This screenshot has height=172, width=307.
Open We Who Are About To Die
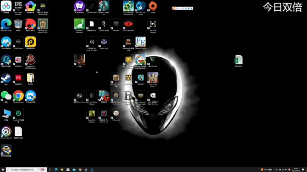(x=43, y=26)
